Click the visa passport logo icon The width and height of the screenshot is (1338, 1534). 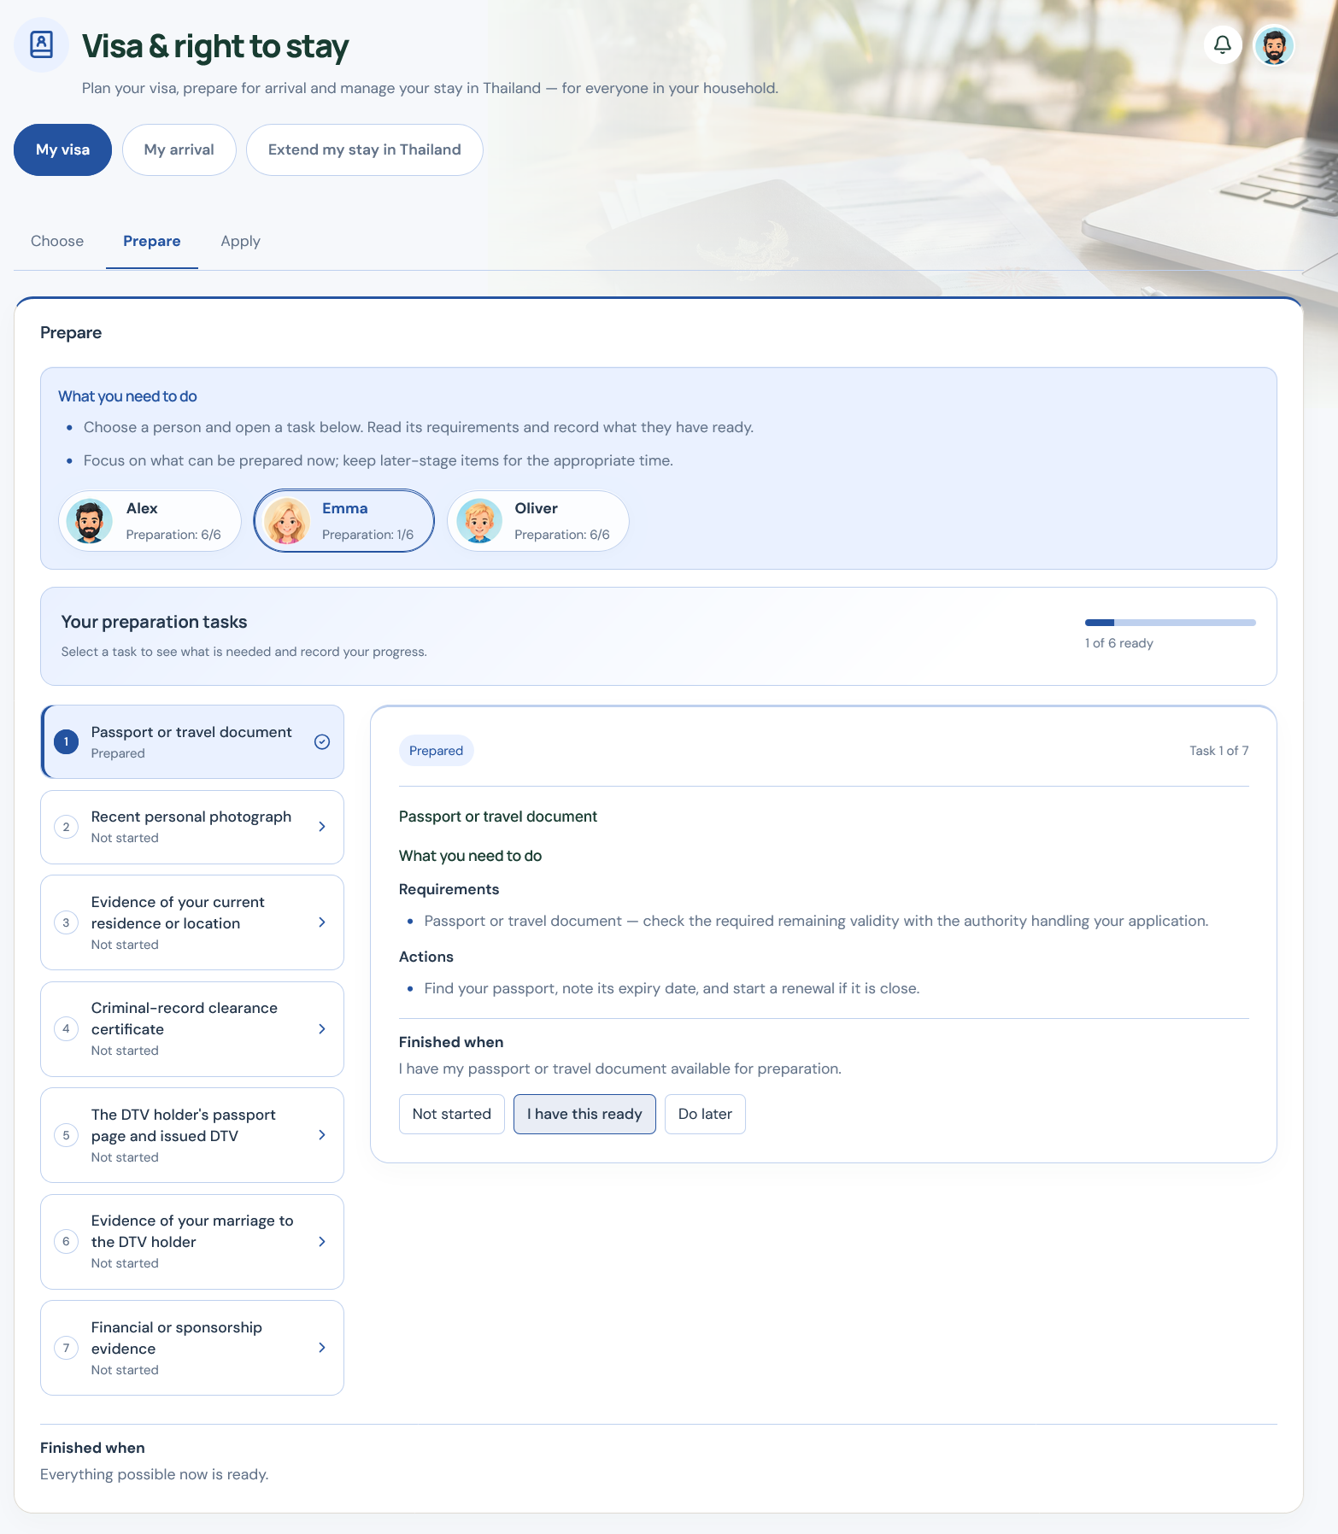pyautogui.click(x=41, y=44)
